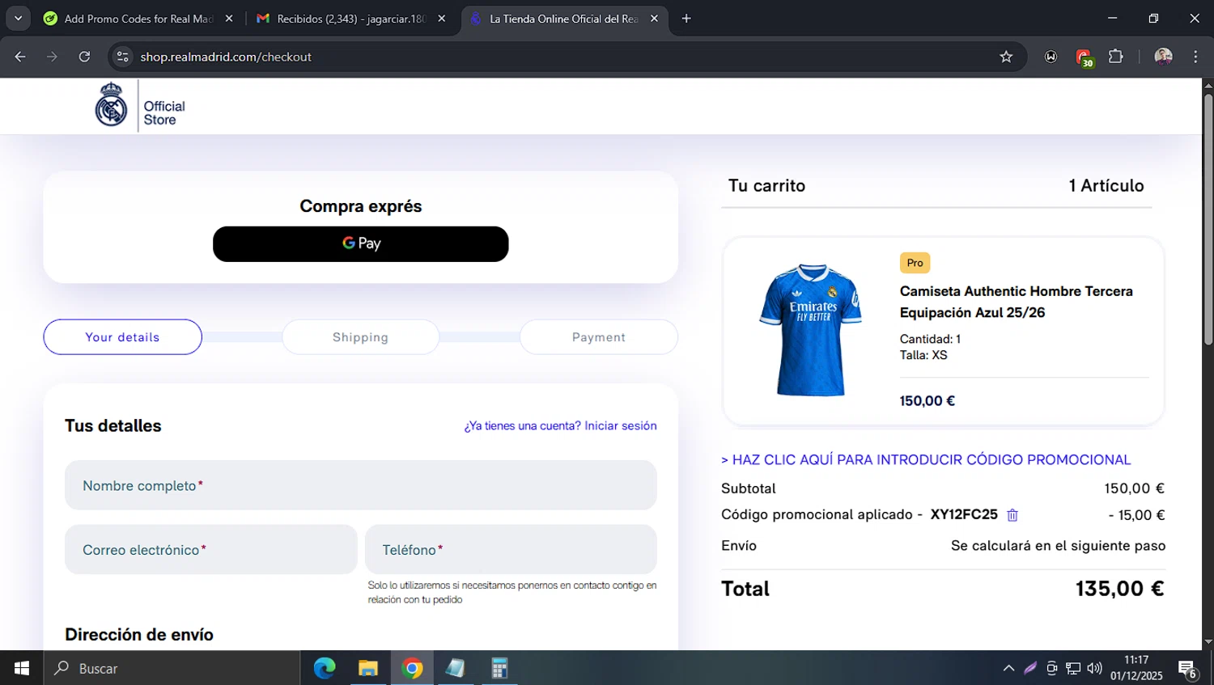1214x685 pixels.
Task: Open the notepad-style taskbar app icon
Action: point(456,669)
